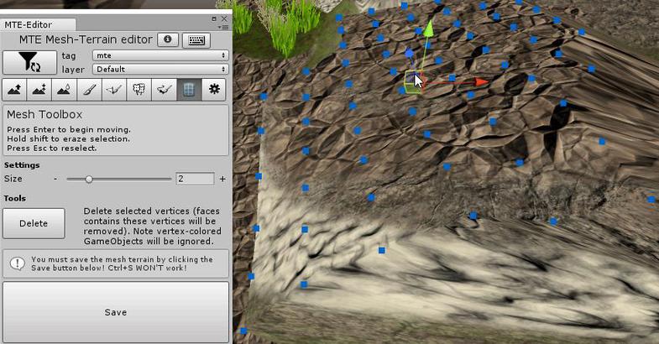Decrease size with the minus button

[55, 179]
